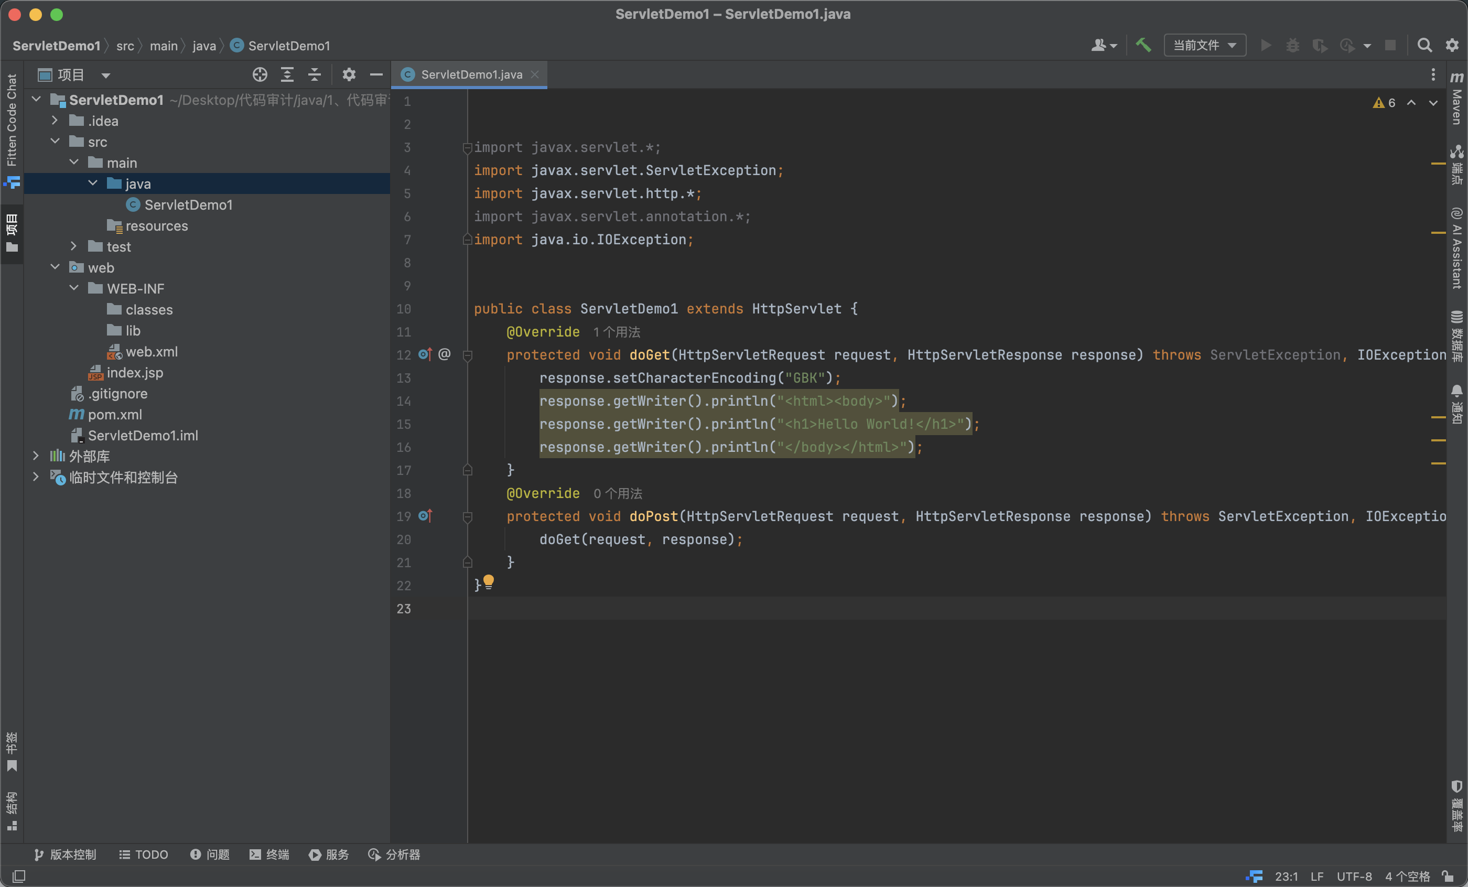Select pom.xml in the project tree
Image resolution: width=1468 pixels, height=887 pixels.
[115, 415]
